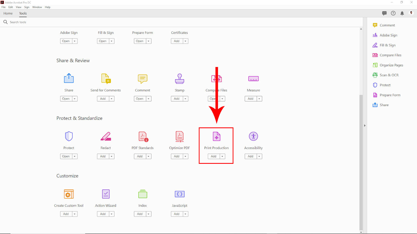Click the Create Custom Tool icon
Viewport: 417px width, 234px height.
pyautogui.click(x=69, y=194)
